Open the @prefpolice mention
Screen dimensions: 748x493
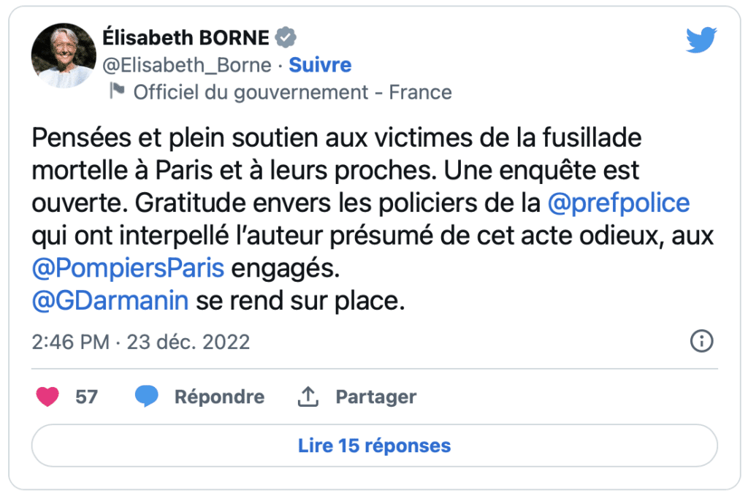pyautogui.click(x=618, y=203)
